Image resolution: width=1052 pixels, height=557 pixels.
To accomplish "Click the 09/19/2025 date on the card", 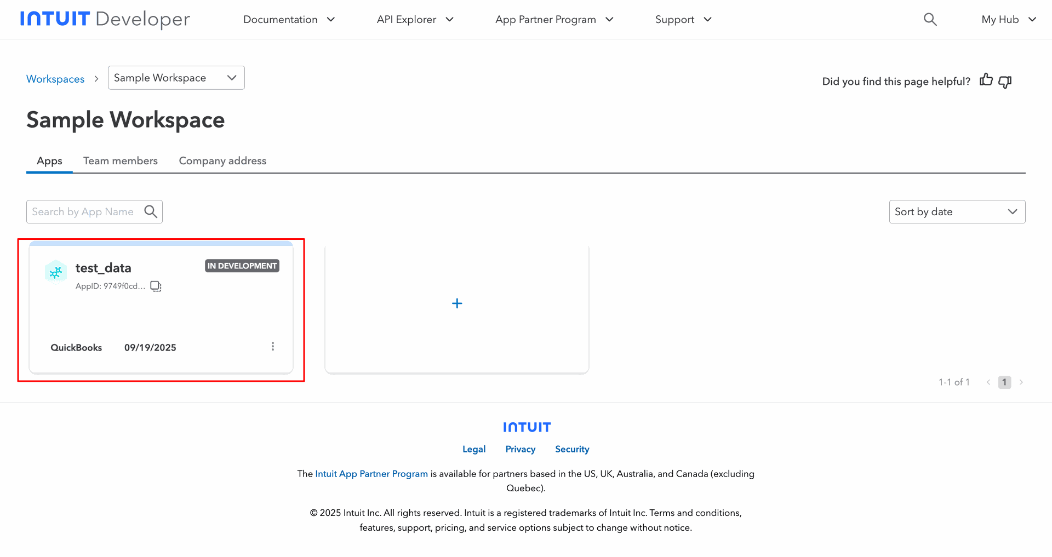I will (150, 348).
